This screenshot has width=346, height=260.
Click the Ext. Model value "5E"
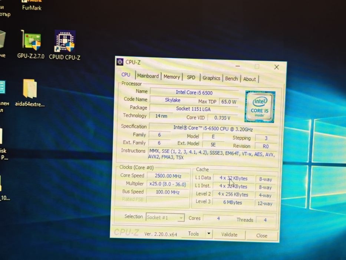point(213,144)
